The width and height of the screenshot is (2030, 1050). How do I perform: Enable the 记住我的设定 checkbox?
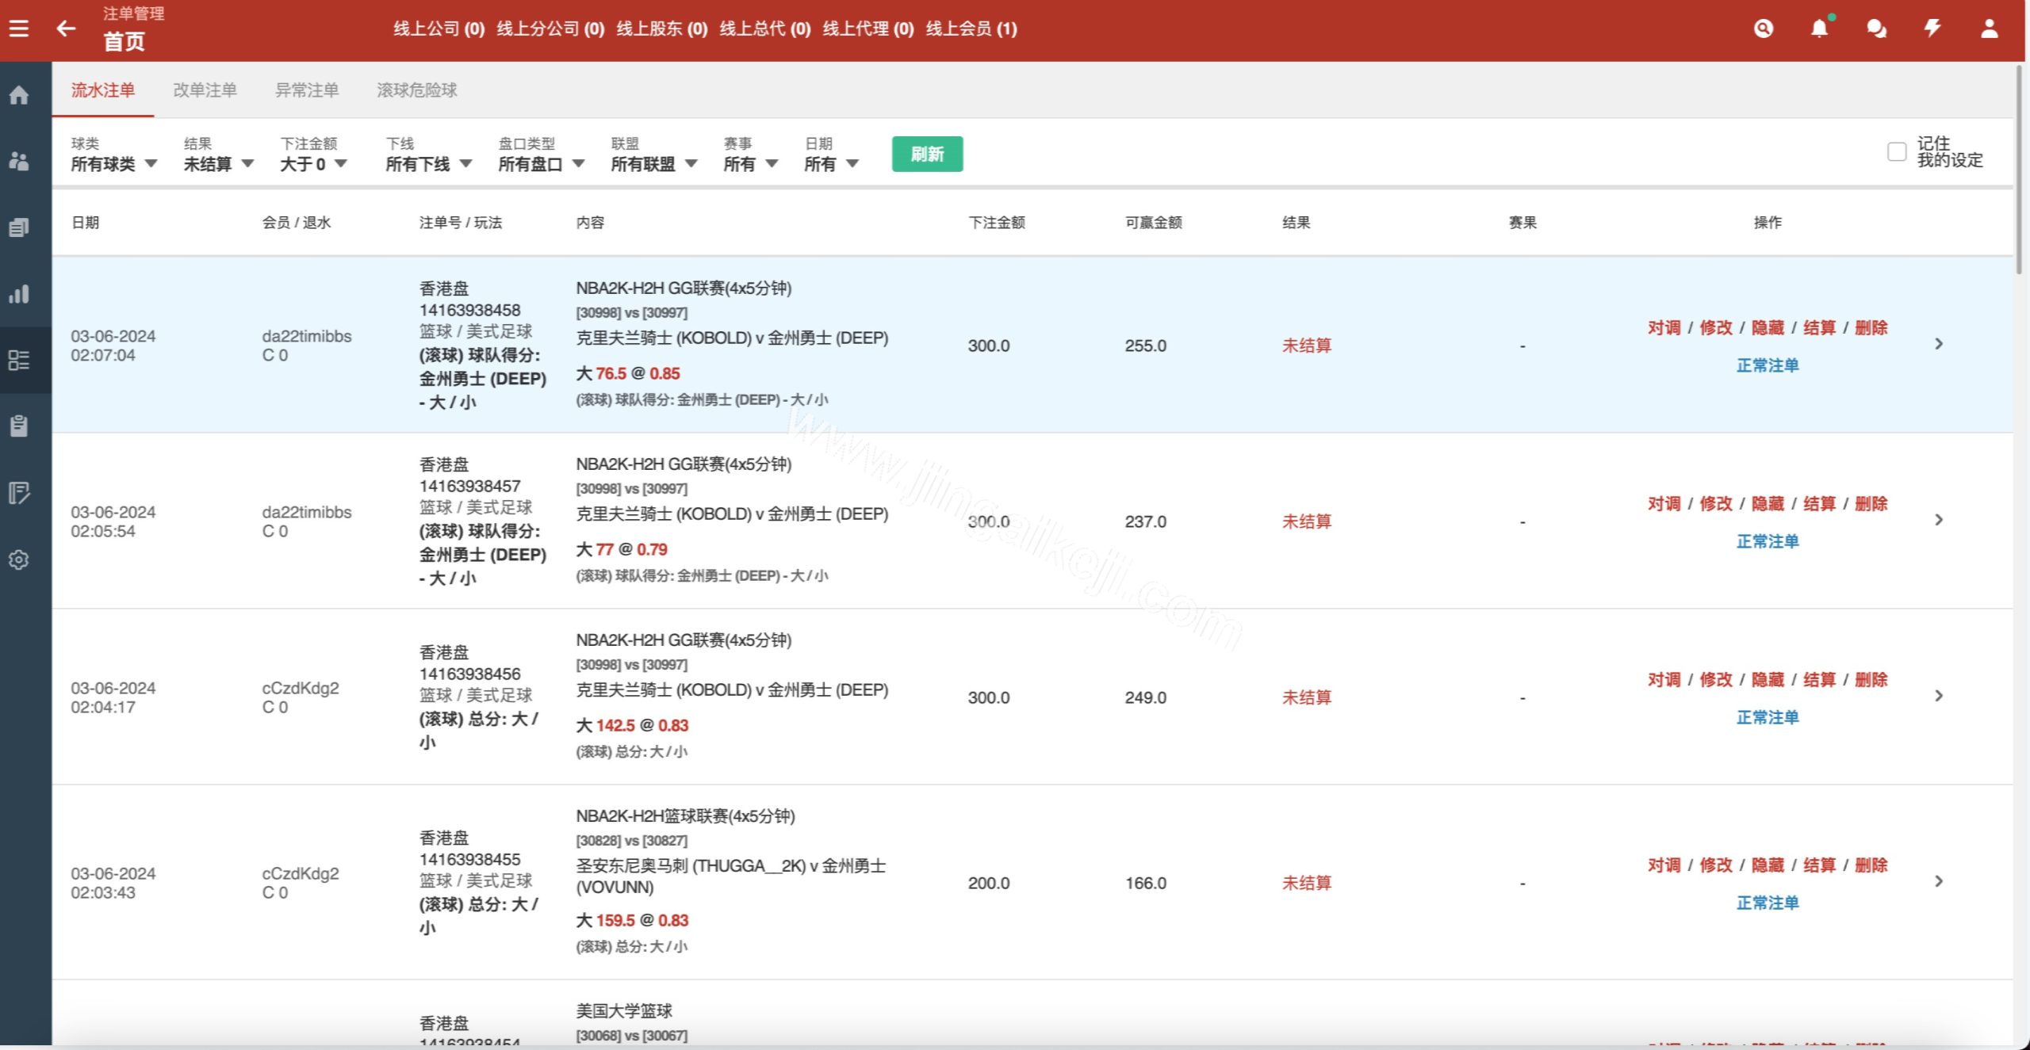[1896, 151]
